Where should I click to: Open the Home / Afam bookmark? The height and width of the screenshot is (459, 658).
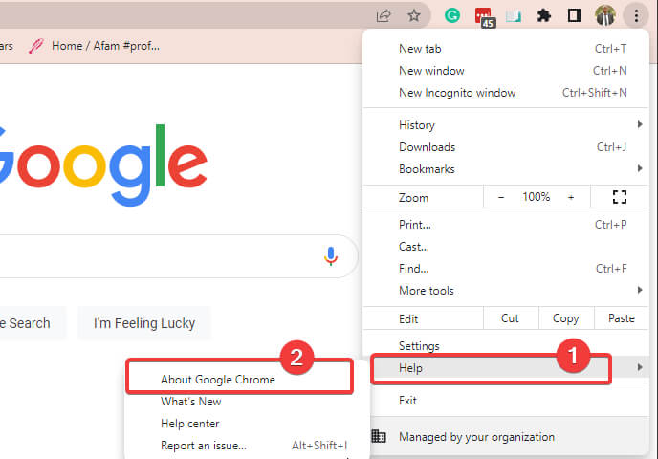pos(94,46)
